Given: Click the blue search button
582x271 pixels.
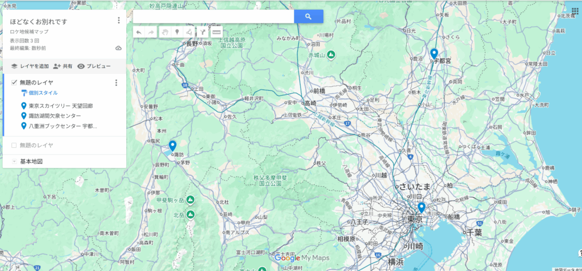Looking at the screenshot, I should pos(308,16).
